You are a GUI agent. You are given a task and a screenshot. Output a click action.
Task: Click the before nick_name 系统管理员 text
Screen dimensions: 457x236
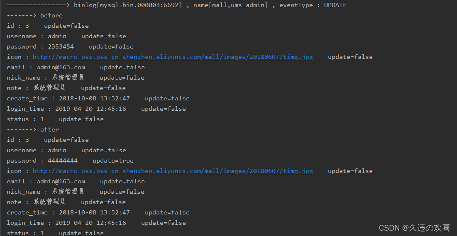point(68,77)
